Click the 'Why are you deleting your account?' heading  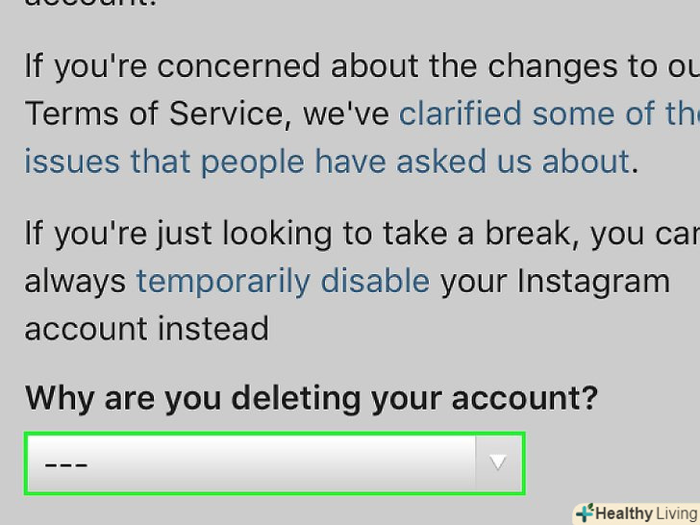(312, 397)
